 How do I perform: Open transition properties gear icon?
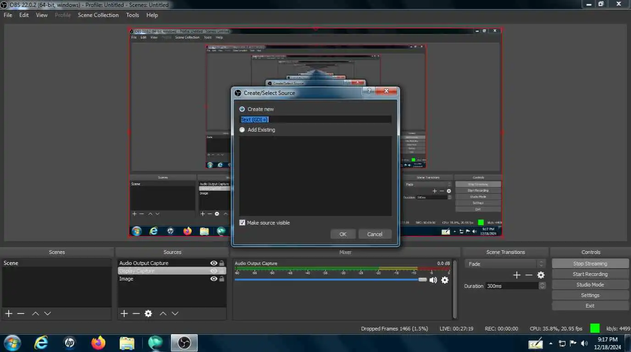click(541, 275)
